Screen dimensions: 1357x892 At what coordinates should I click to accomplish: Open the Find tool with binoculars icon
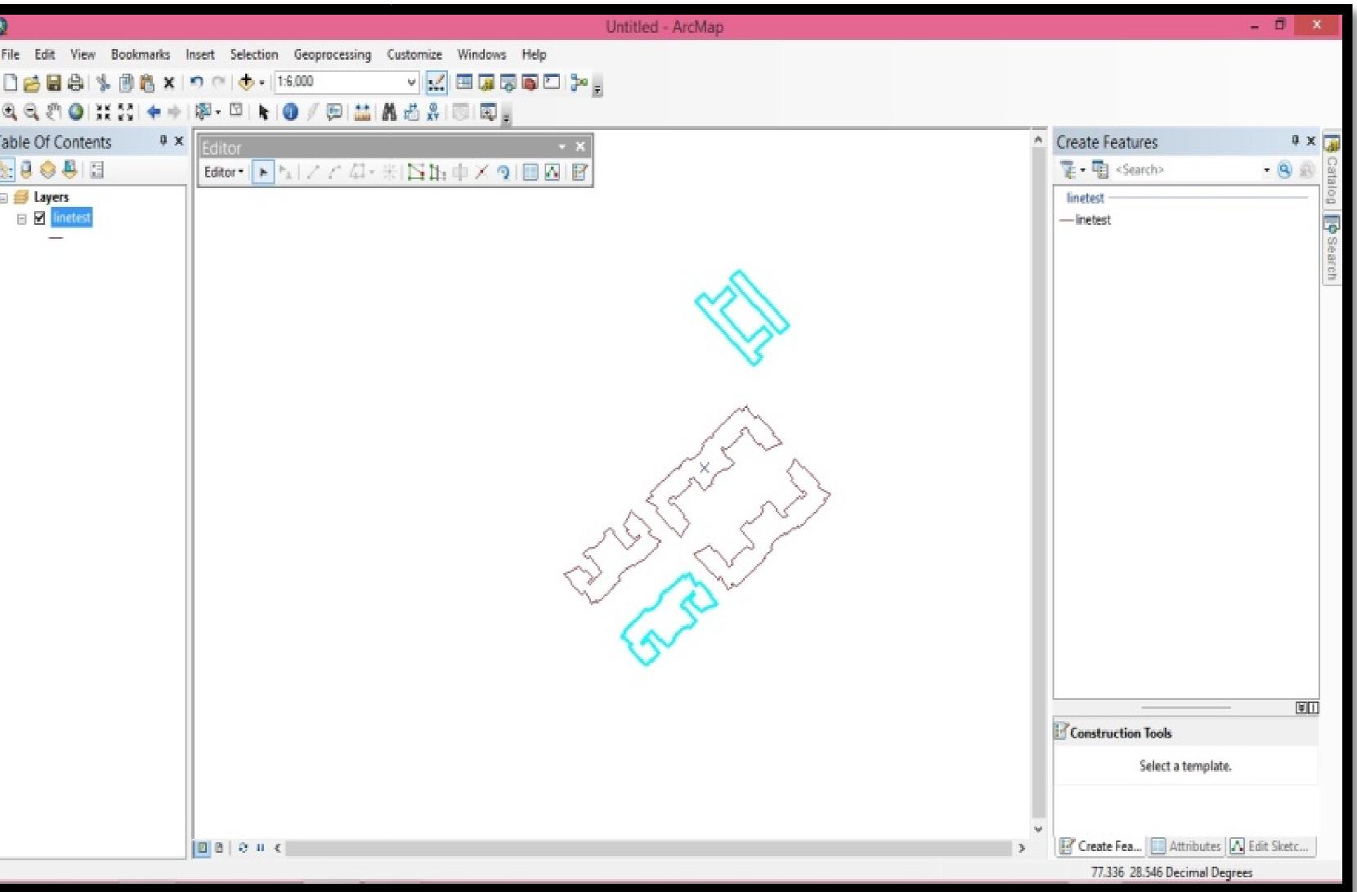pyautogui.click(x=391, y=113)
